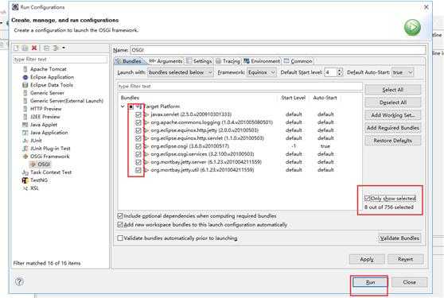
Task: Select J2EE Preview entry
Action: pyautogui.click(x=45, y=117)
